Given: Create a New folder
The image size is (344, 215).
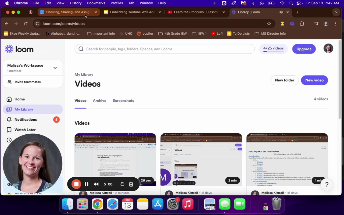Looking at the screenshot, I should (x=285, y=80).
